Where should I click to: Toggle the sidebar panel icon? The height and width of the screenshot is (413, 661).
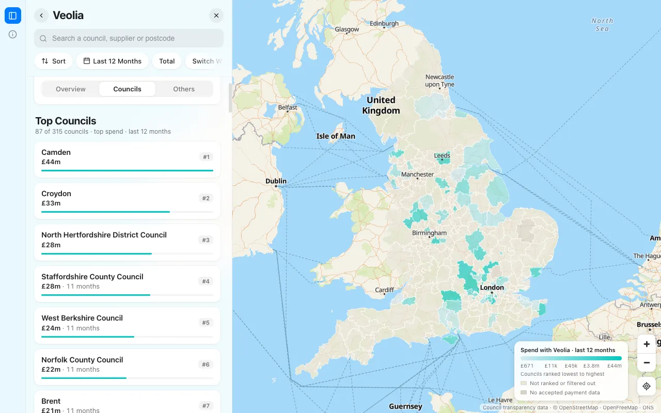pyautogui.click(x=13, y=15)
